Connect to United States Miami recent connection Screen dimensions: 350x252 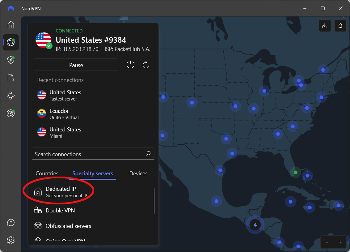pos(93,132)
